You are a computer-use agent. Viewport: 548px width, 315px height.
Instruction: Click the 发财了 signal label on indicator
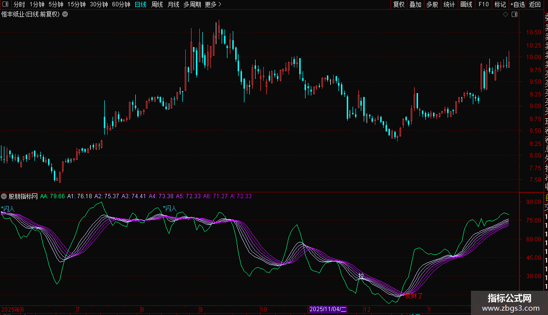click(x=413, y=296)
